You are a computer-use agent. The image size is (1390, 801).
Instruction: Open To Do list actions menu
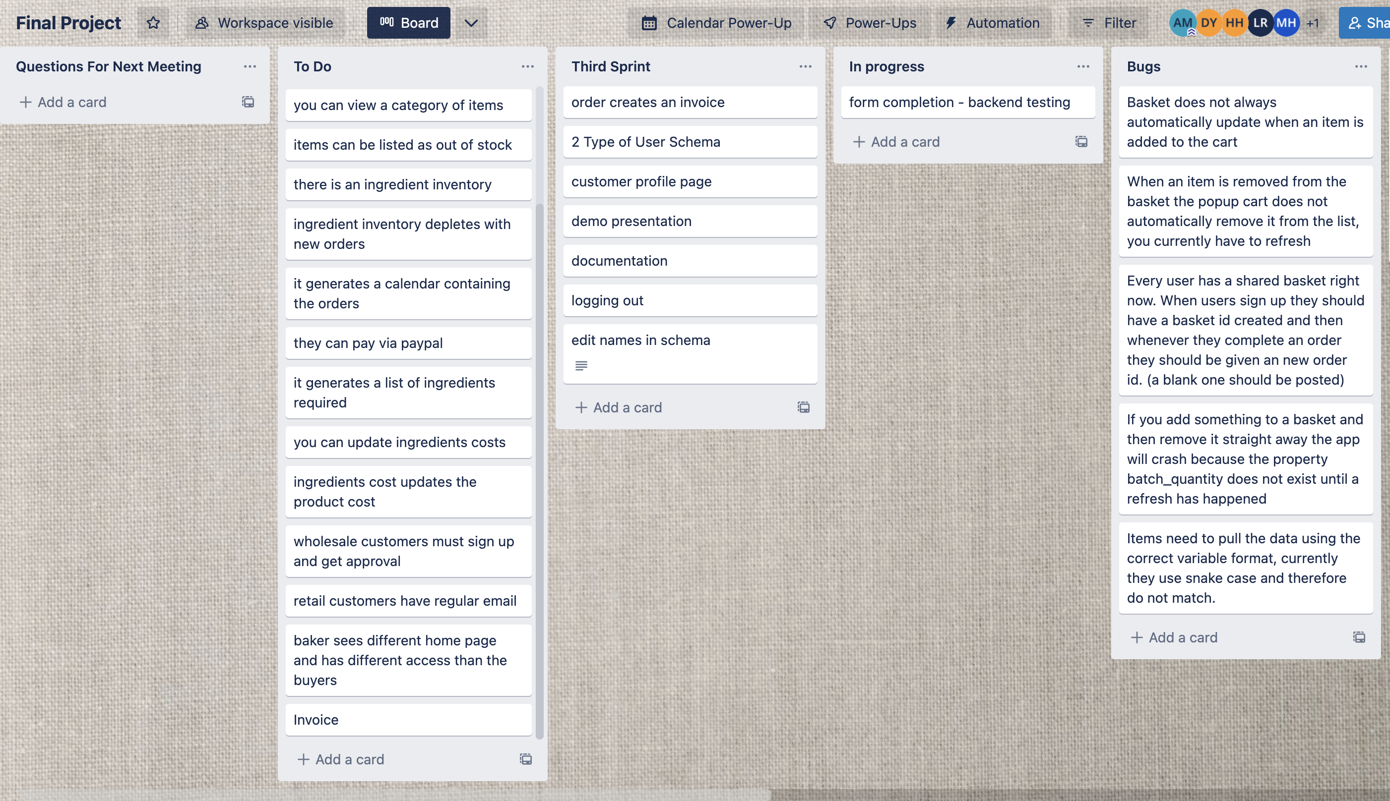click(528, 66)
